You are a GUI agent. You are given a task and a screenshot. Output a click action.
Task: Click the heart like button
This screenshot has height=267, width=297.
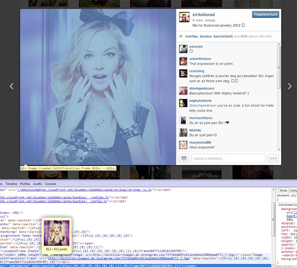(x=184, y=158)
